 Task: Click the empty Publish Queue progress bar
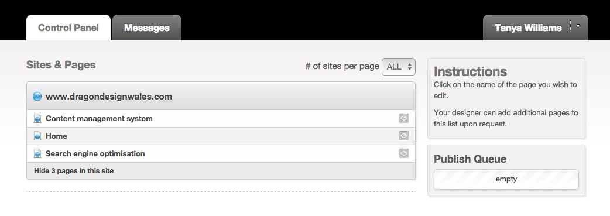[x=506, y=179]
